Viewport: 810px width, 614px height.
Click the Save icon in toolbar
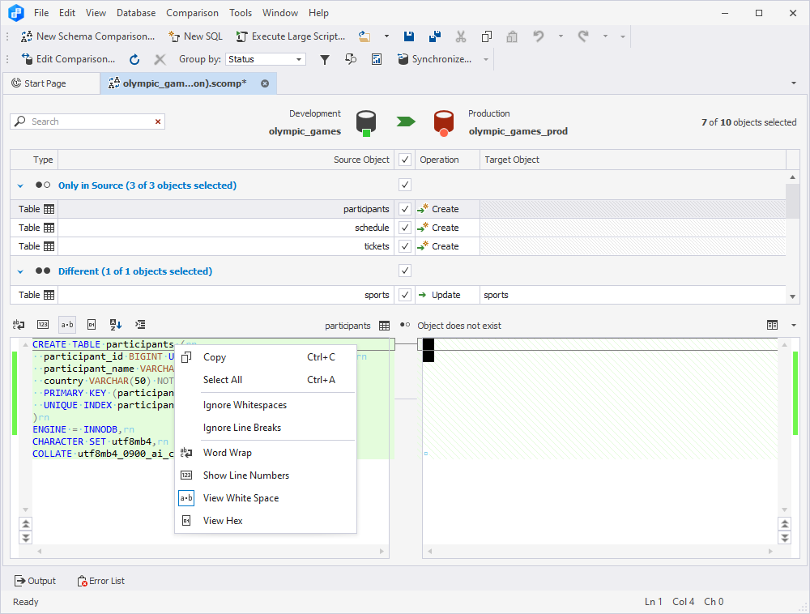click(x=409, y=36)
